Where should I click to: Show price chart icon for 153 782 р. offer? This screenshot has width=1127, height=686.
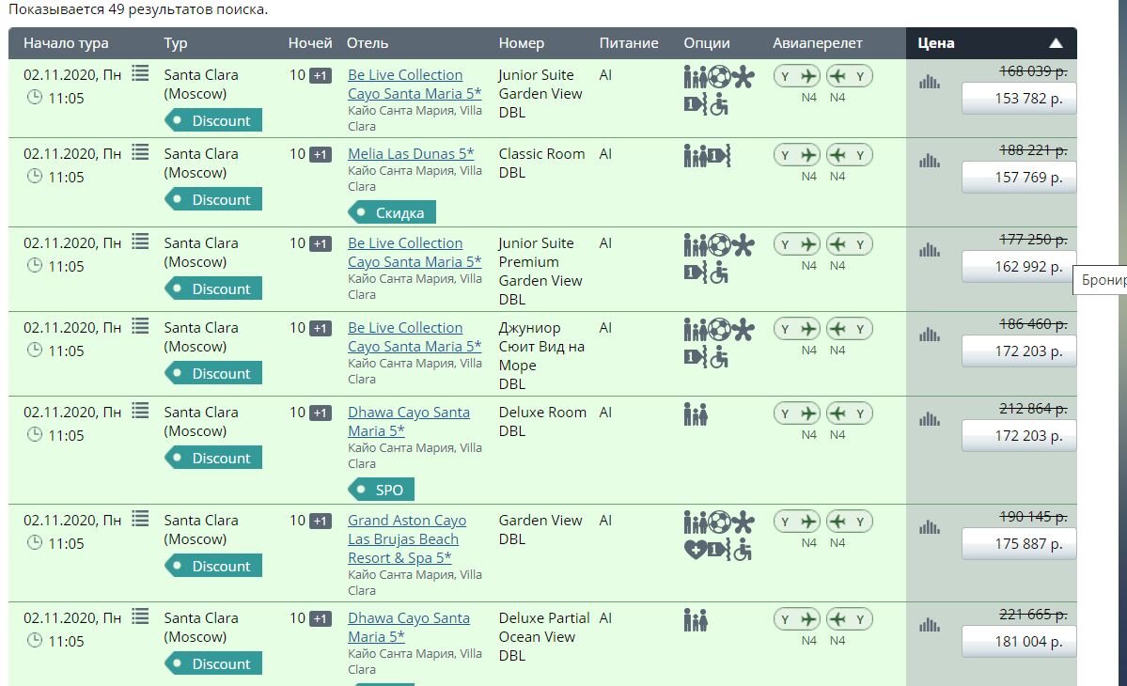tap(930, 82)
